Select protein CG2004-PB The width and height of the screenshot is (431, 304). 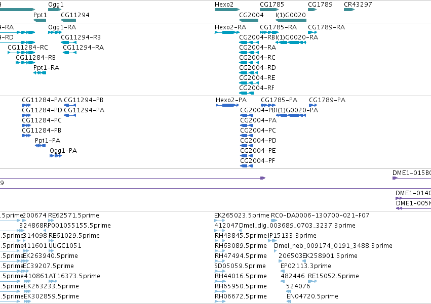click(247, 115)
